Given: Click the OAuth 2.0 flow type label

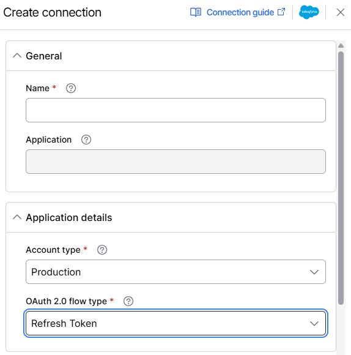Looking at the screenshot, I should click(66, 301).
